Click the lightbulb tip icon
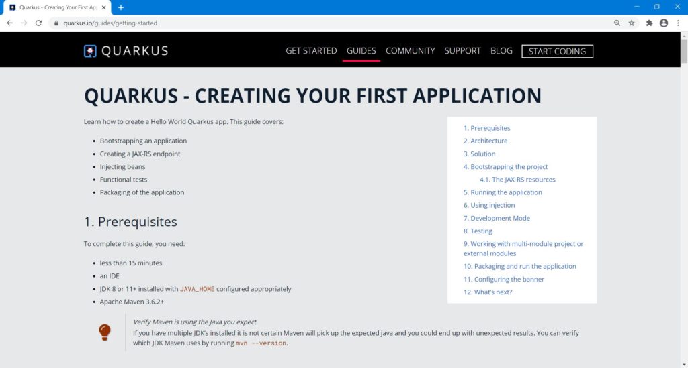688x368 pixels. coord(104,332)
